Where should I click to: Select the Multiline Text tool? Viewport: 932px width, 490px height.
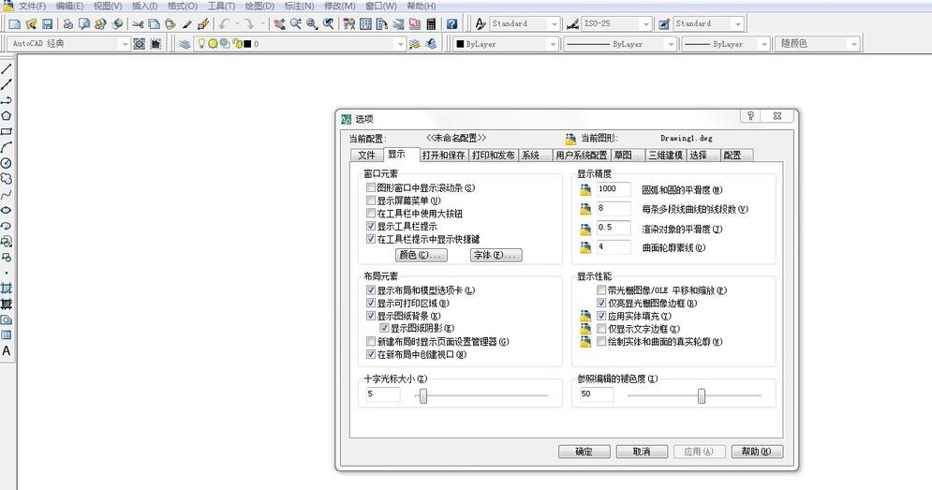[x=6, y=350]
